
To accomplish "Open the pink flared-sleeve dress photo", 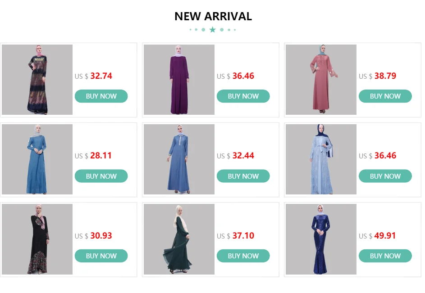I will (321, 80).
